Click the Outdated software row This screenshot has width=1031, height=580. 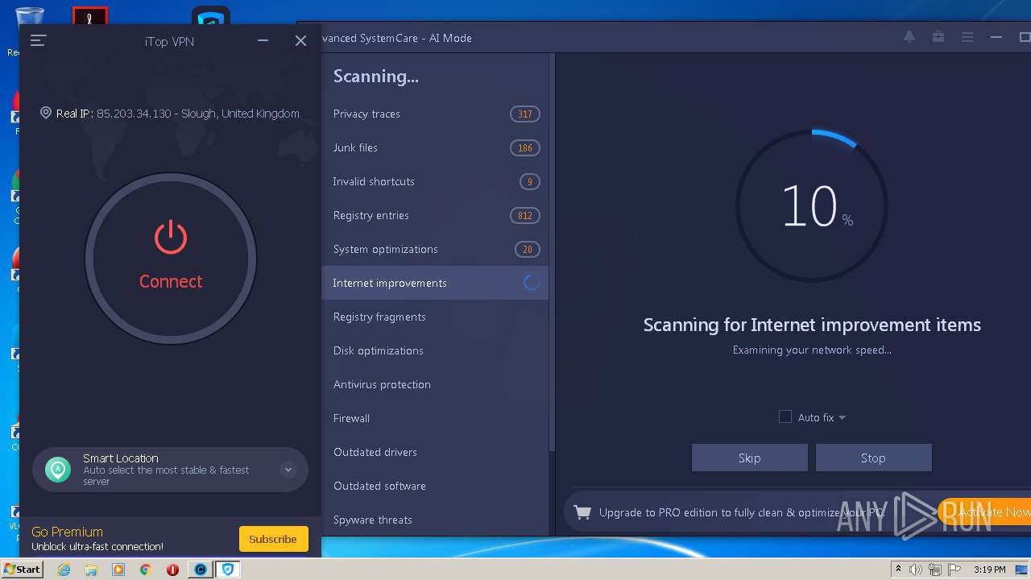435,486
